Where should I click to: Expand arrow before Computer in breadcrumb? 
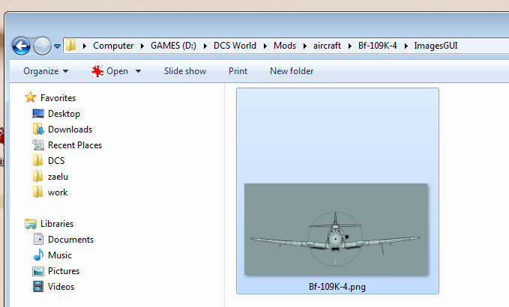pos(85,46)
